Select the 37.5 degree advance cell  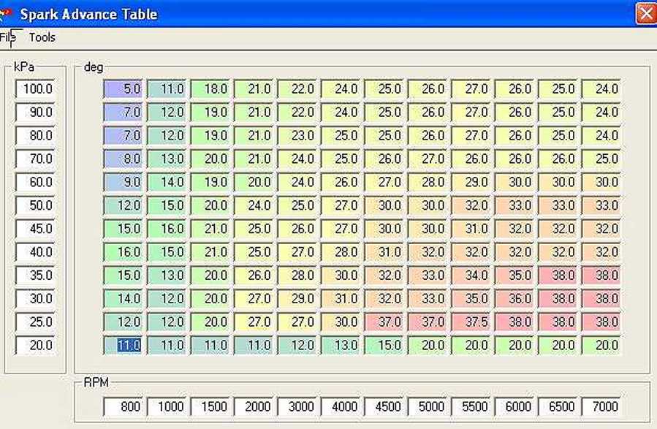[472, 322]
